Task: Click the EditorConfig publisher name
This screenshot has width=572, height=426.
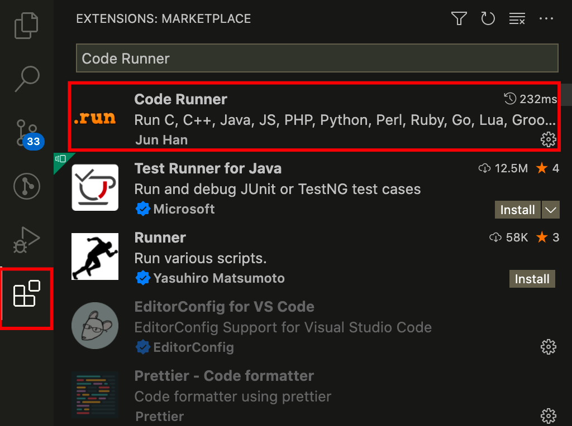Action: tap(194, 347)
